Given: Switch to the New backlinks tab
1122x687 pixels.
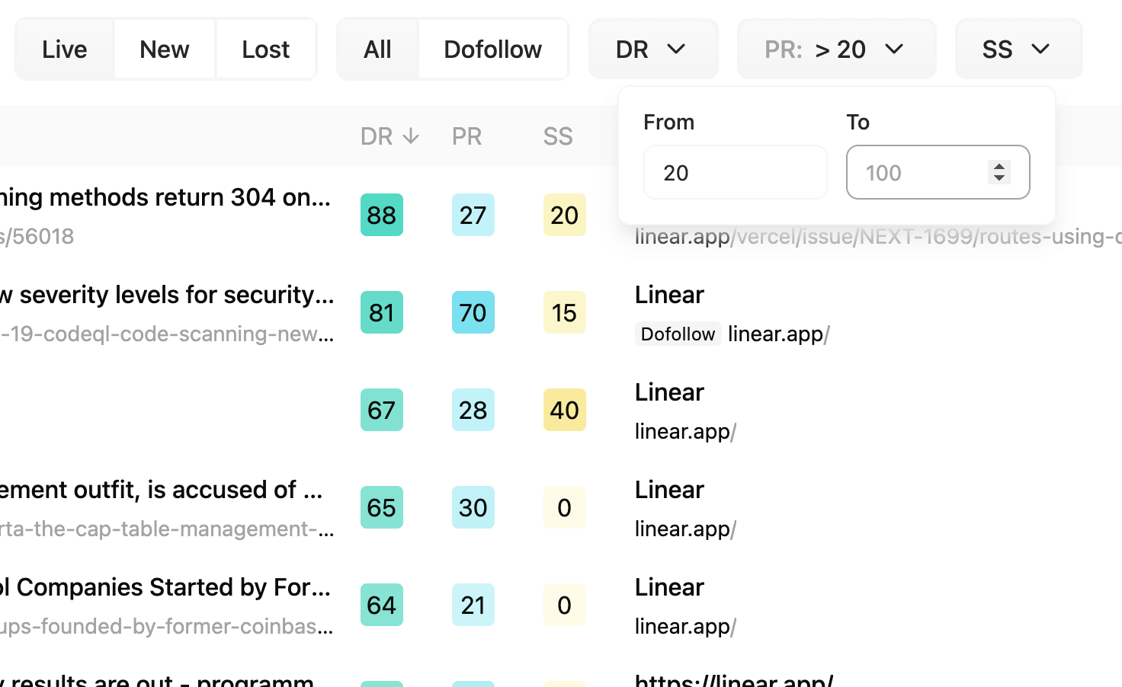Looking at the screenshot, I should [165, 50].
